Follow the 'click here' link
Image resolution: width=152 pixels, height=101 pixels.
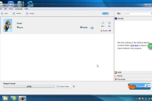[x=134, y=45]
